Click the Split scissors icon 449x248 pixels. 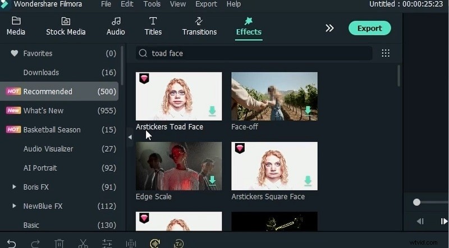83,244
